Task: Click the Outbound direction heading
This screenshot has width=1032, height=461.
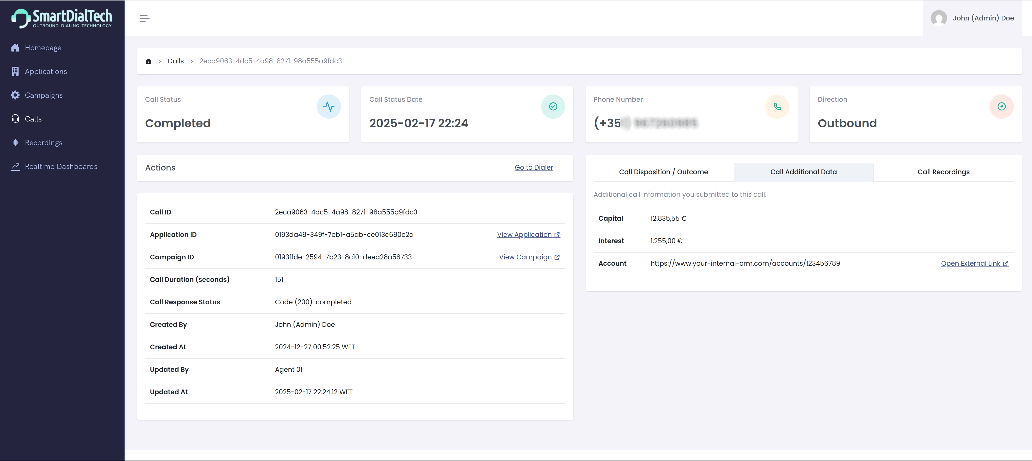Action: click(847, 123)
